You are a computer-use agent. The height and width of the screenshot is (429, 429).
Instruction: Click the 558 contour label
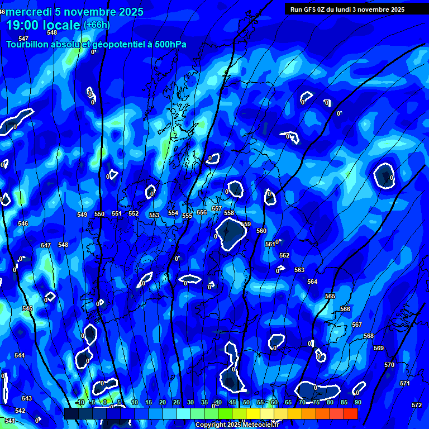coord(229,213)
